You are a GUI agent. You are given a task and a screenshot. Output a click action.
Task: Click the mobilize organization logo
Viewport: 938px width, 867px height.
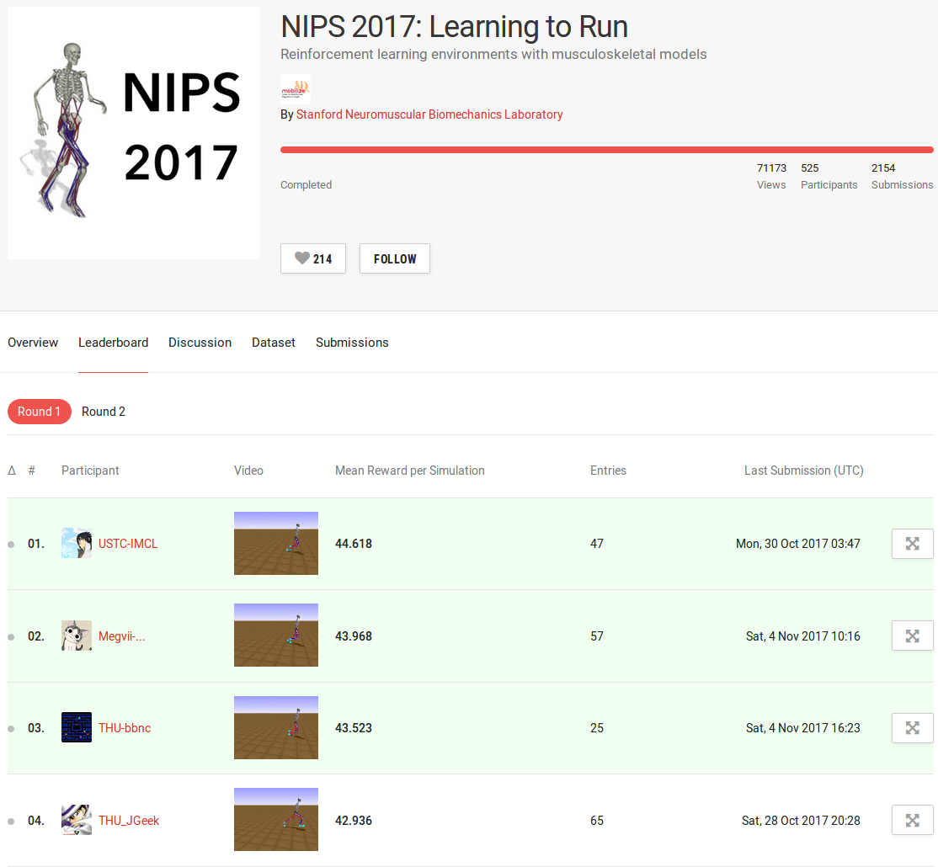coord(296,90)
